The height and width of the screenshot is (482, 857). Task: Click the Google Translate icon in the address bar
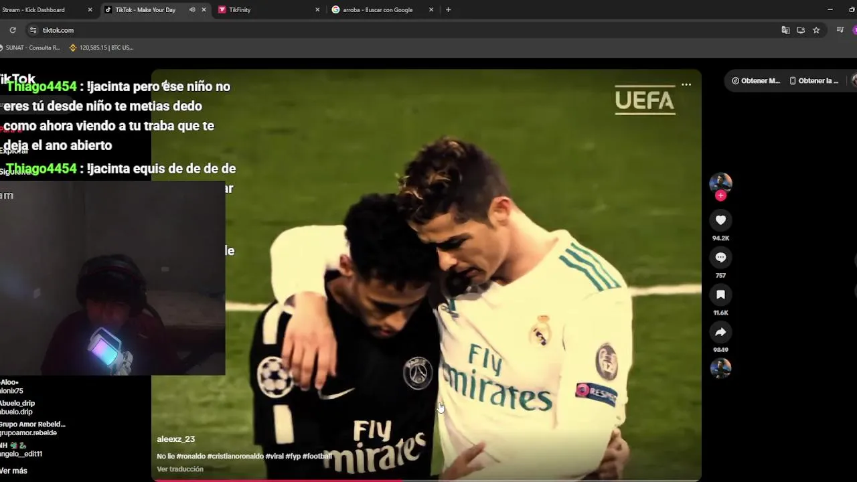point(785,30)
